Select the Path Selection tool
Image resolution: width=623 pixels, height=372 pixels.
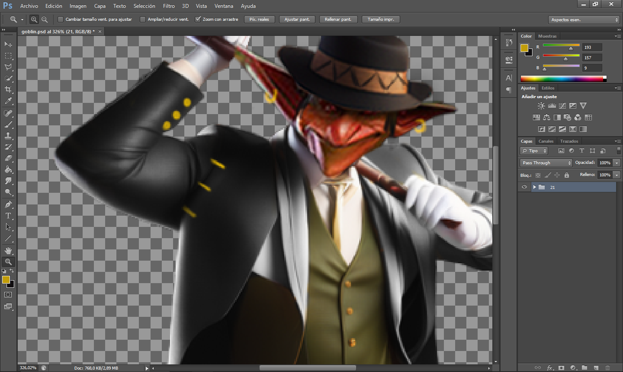tap(8, 227)
